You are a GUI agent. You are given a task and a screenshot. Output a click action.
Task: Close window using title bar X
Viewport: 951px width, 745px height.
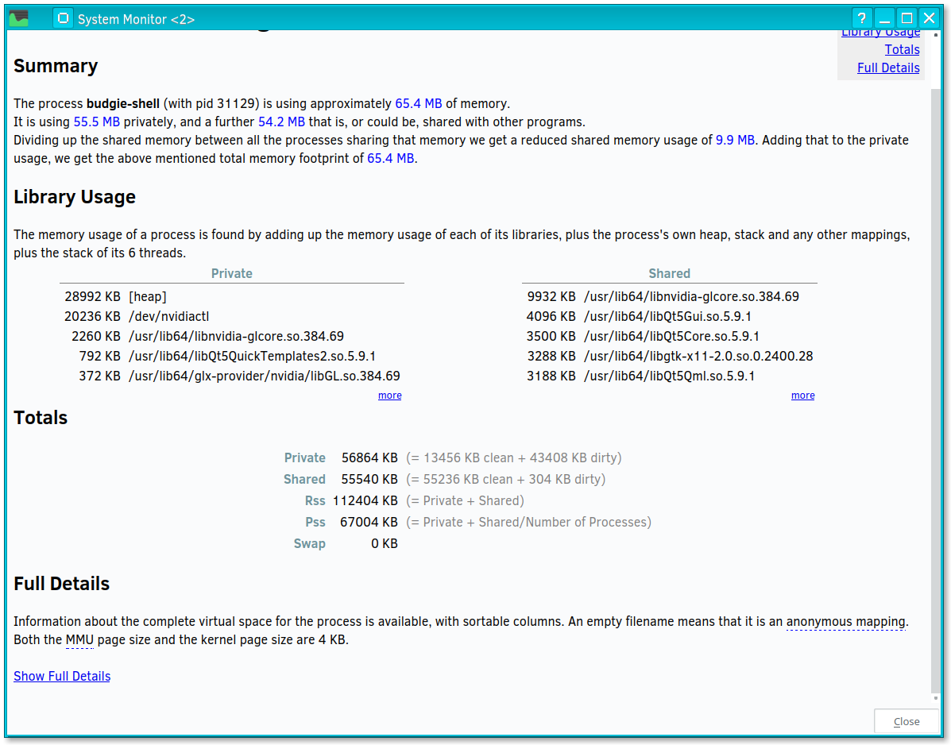coord(930,18)
